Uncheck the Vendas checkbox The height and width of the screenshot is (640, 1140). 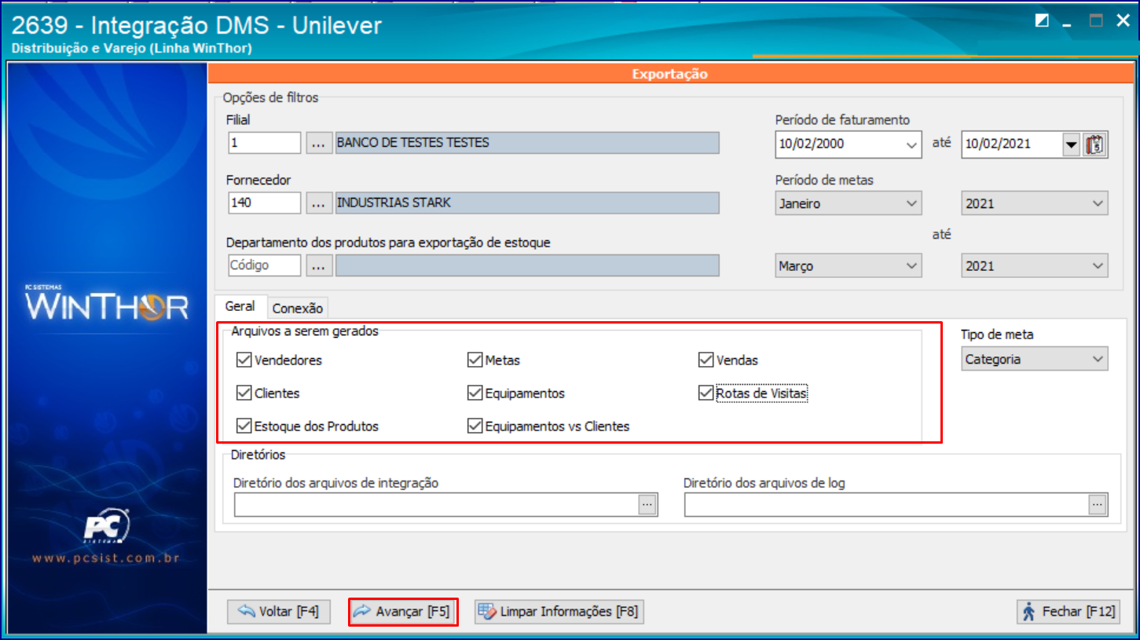coord(705,360)
